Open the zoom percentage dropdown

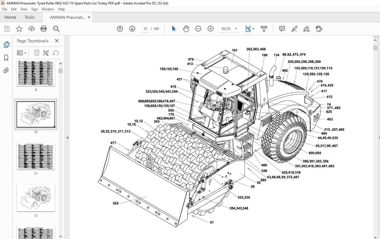pyautogui.click(x=236, y=29)
